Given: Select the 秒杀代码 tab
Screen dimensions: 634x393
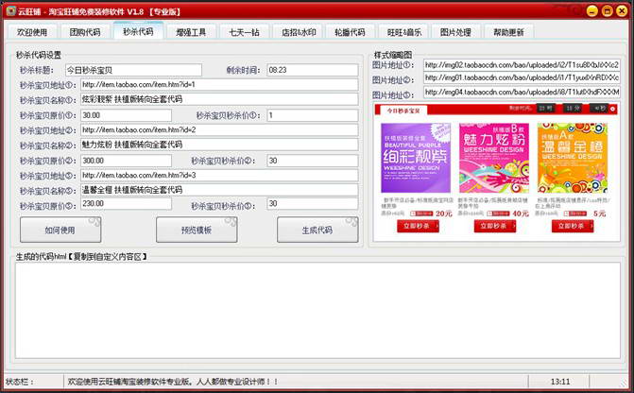Looking at the screenshot, I should [x=138, y=31].
